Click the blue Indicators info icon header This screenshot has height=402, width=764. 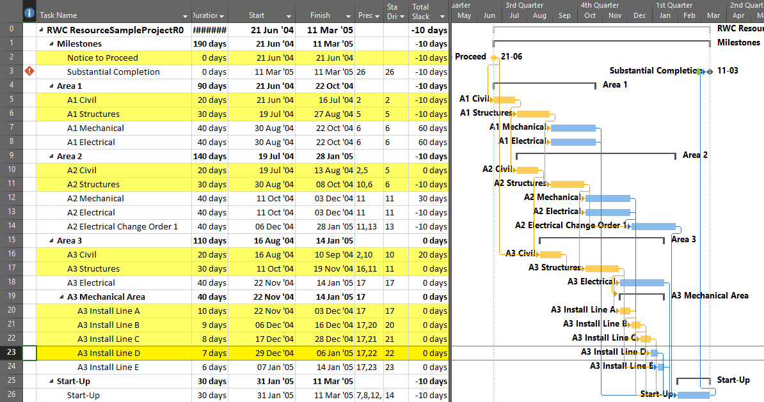(29, 13)
